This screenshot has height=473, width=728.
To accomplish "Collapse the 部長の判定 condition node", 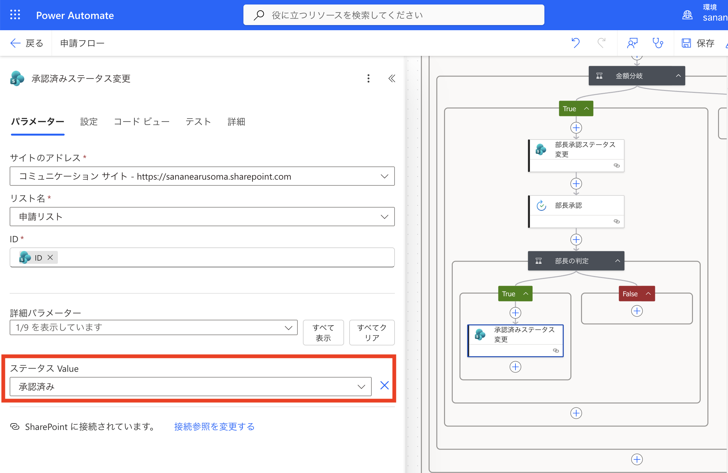I will click(618, 261).
